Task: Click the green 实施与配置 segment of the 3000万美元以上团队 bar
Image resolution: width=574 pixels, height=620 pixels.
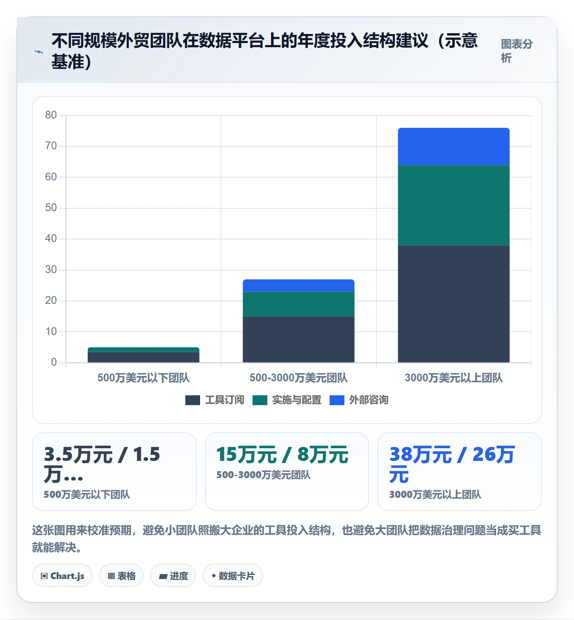Action: coord(453,205)
